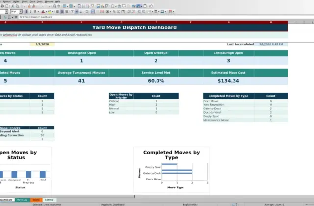
Task: Click the yellow date cell 9/7/2026
Action: [42, 44]
